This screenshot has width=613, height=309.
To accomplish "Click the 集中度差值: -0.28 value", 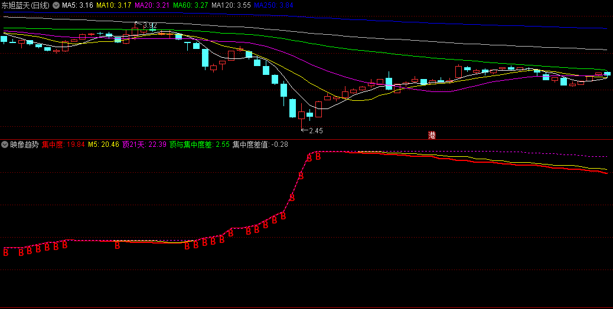I will click(x=260, y=144).
